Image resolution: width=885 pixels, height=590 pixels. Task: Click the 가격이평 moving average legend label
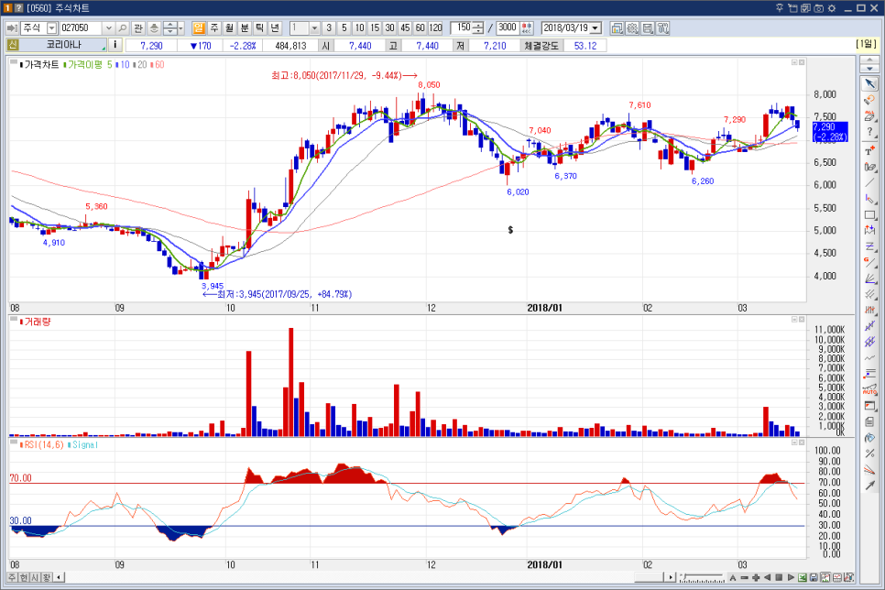click(x=85, y=65)
